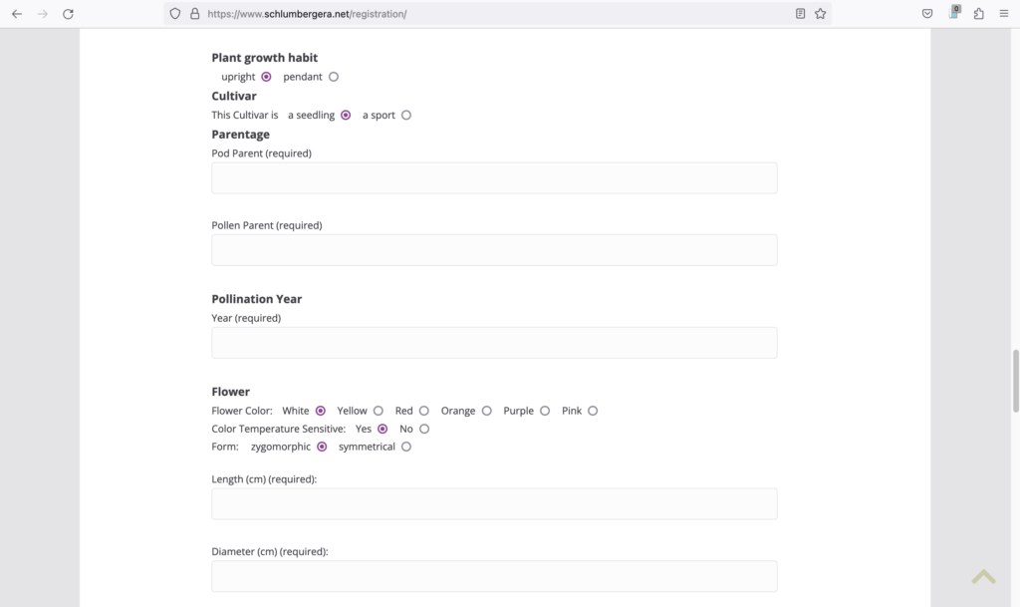Image resolution: width=1020 pixels, height=607 pixels.
Task: Choose symmetrical flower form
Action: 406,447
